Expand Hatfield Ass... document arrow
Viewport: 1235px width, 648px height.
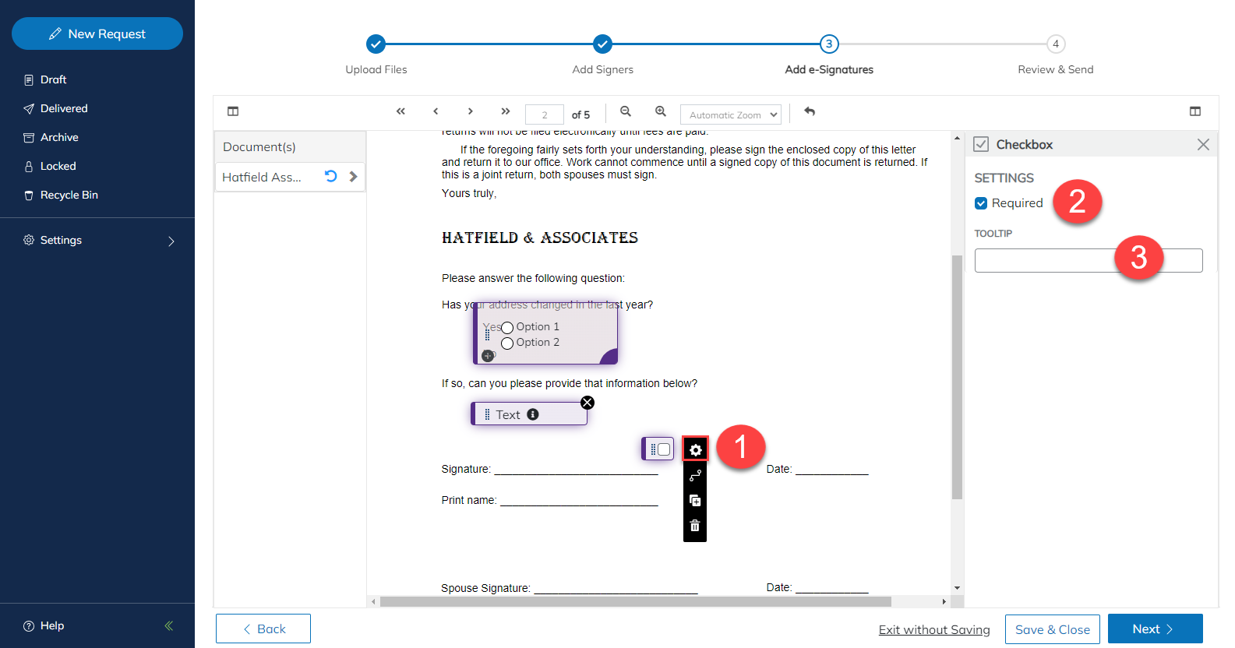(354, 177)
